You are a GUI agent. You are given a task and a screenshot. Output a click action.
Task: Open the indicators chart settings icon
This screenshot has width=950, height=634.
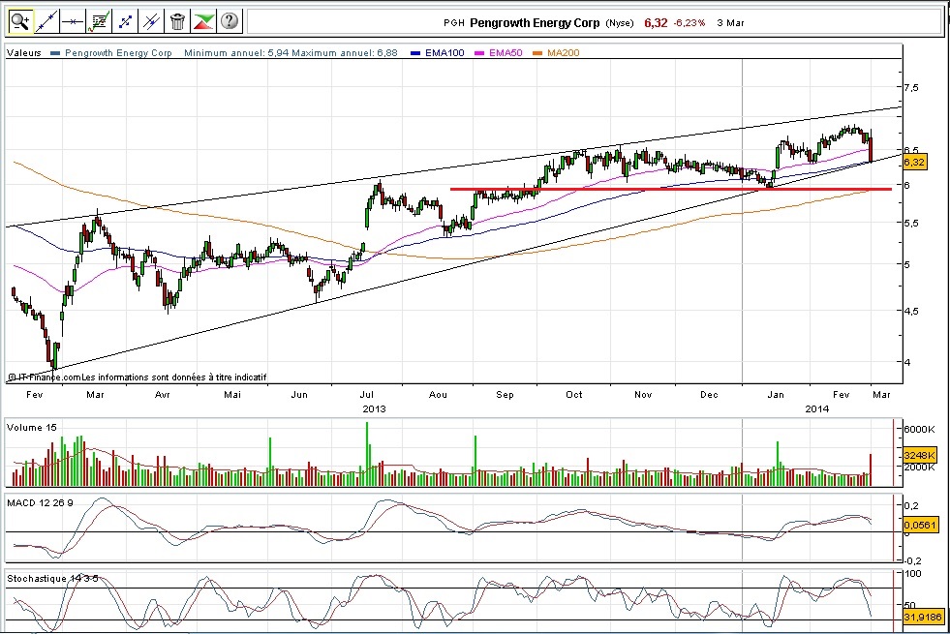(98, 22)
